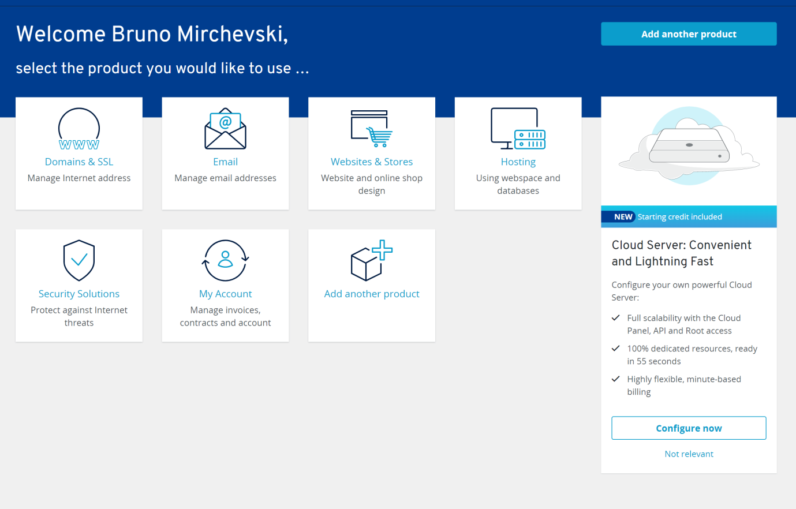Screen dimensions: 796x509
Task: Click Using webspace and databases text
Action: pyautogui.click(x=518, y=185)
